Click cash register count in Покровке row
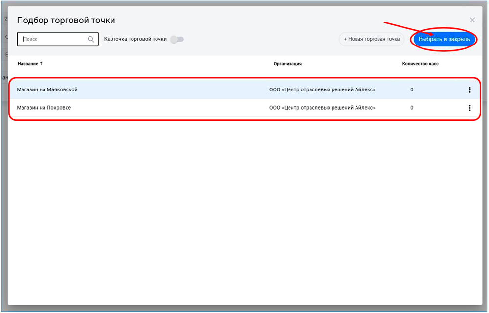489x313 pixels. coord(412,108)
